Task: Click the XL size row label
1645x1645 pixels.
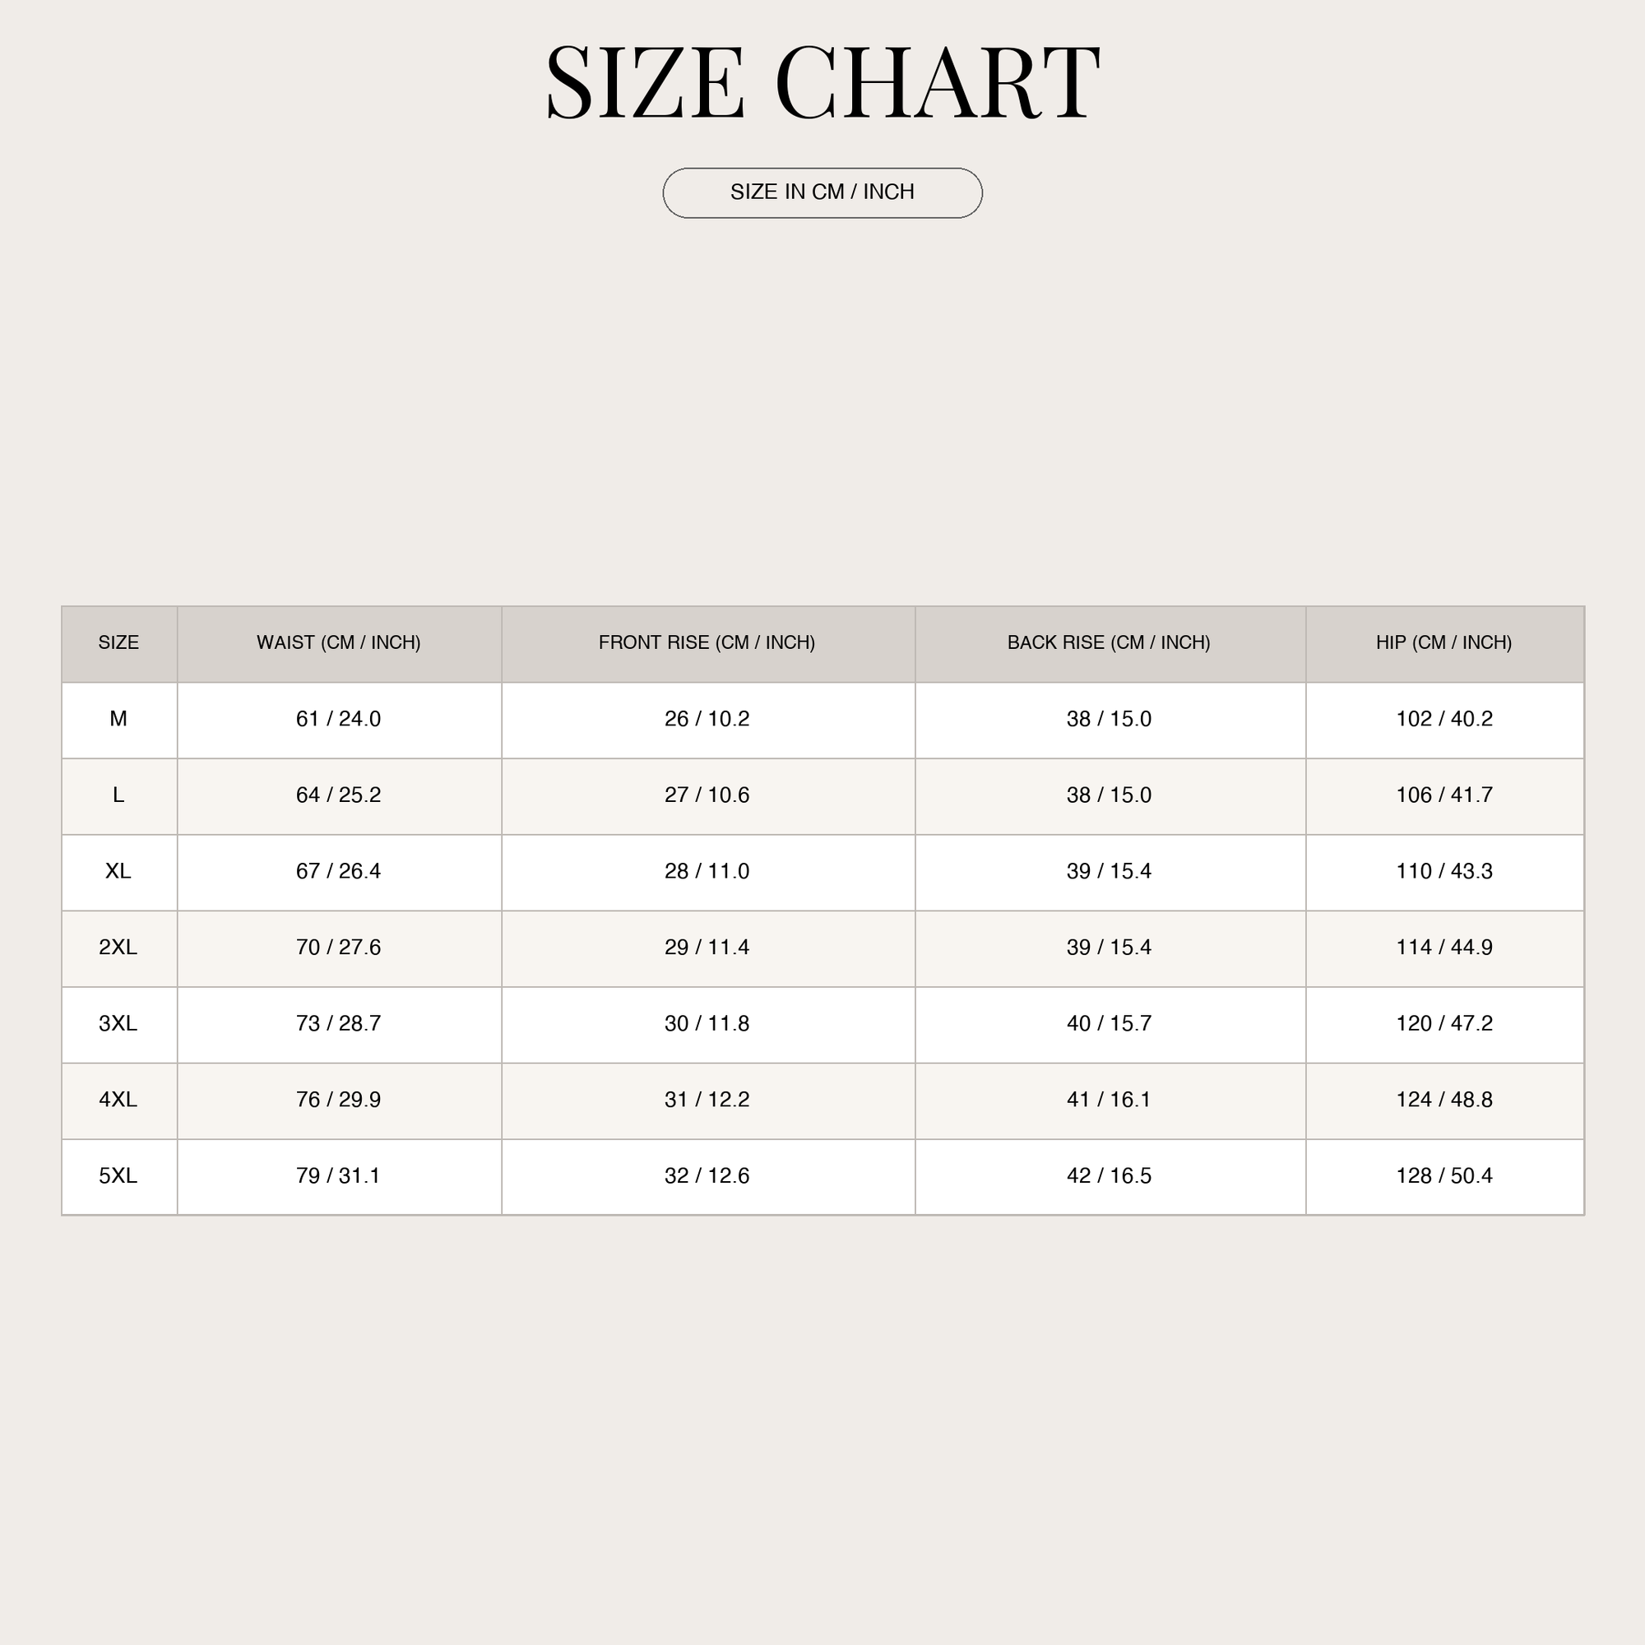Action: (119, 872)
